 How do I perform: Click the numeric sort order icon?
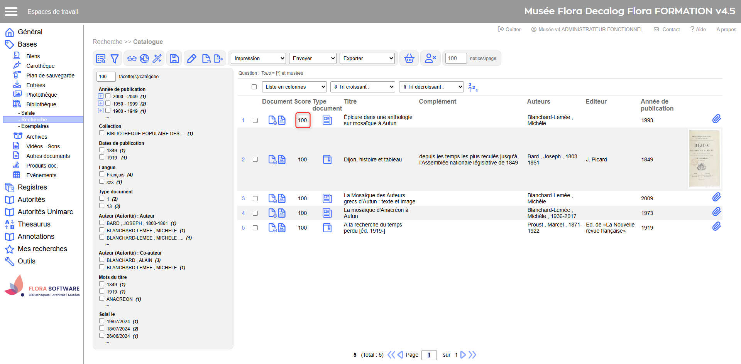coord(473,87)
